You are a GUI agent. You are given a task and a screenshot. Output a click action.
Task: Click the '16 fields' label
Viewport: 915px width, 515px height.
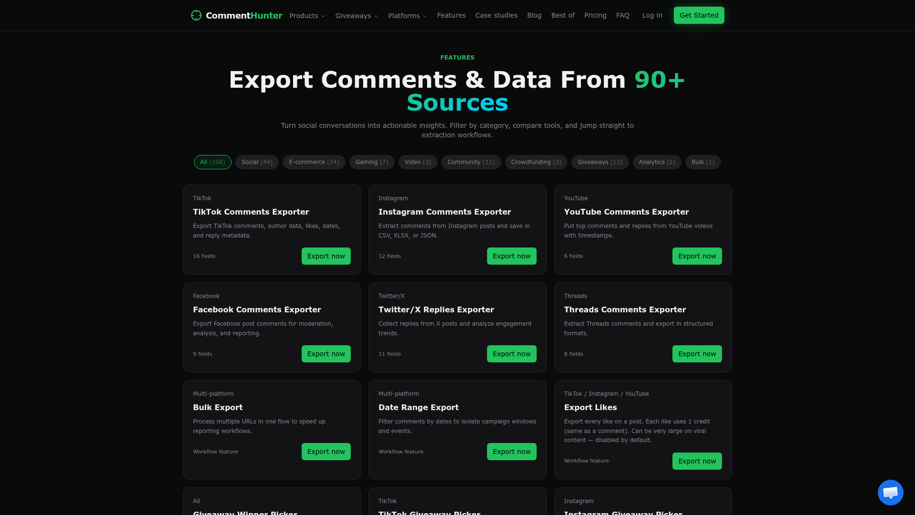coord(204,256)
